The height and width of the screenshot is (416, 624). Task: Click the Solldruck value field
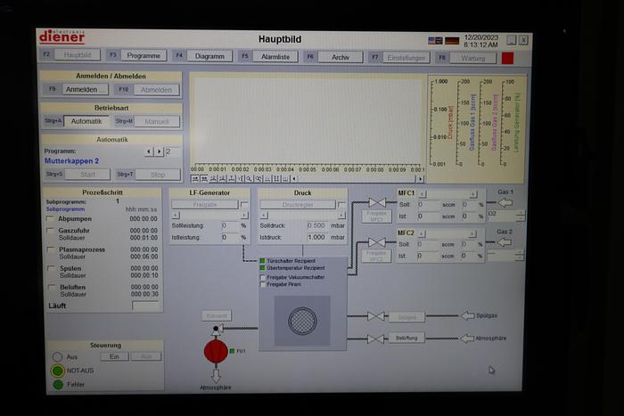pyautogui.click(x=316, y=225)
